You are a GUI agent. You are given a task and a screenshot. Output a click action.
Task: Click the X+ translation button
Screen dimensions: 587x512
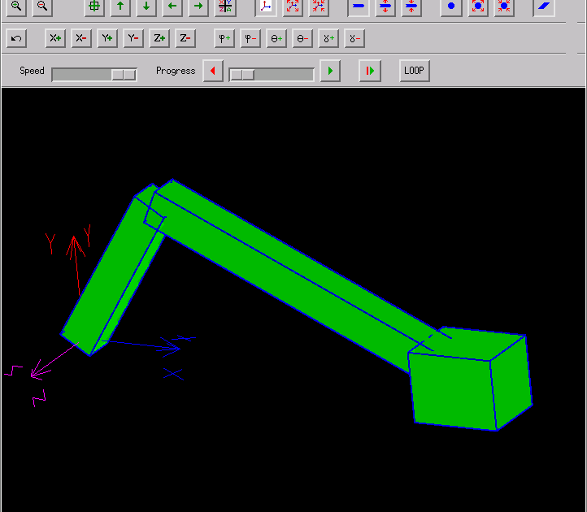(55, 38)
